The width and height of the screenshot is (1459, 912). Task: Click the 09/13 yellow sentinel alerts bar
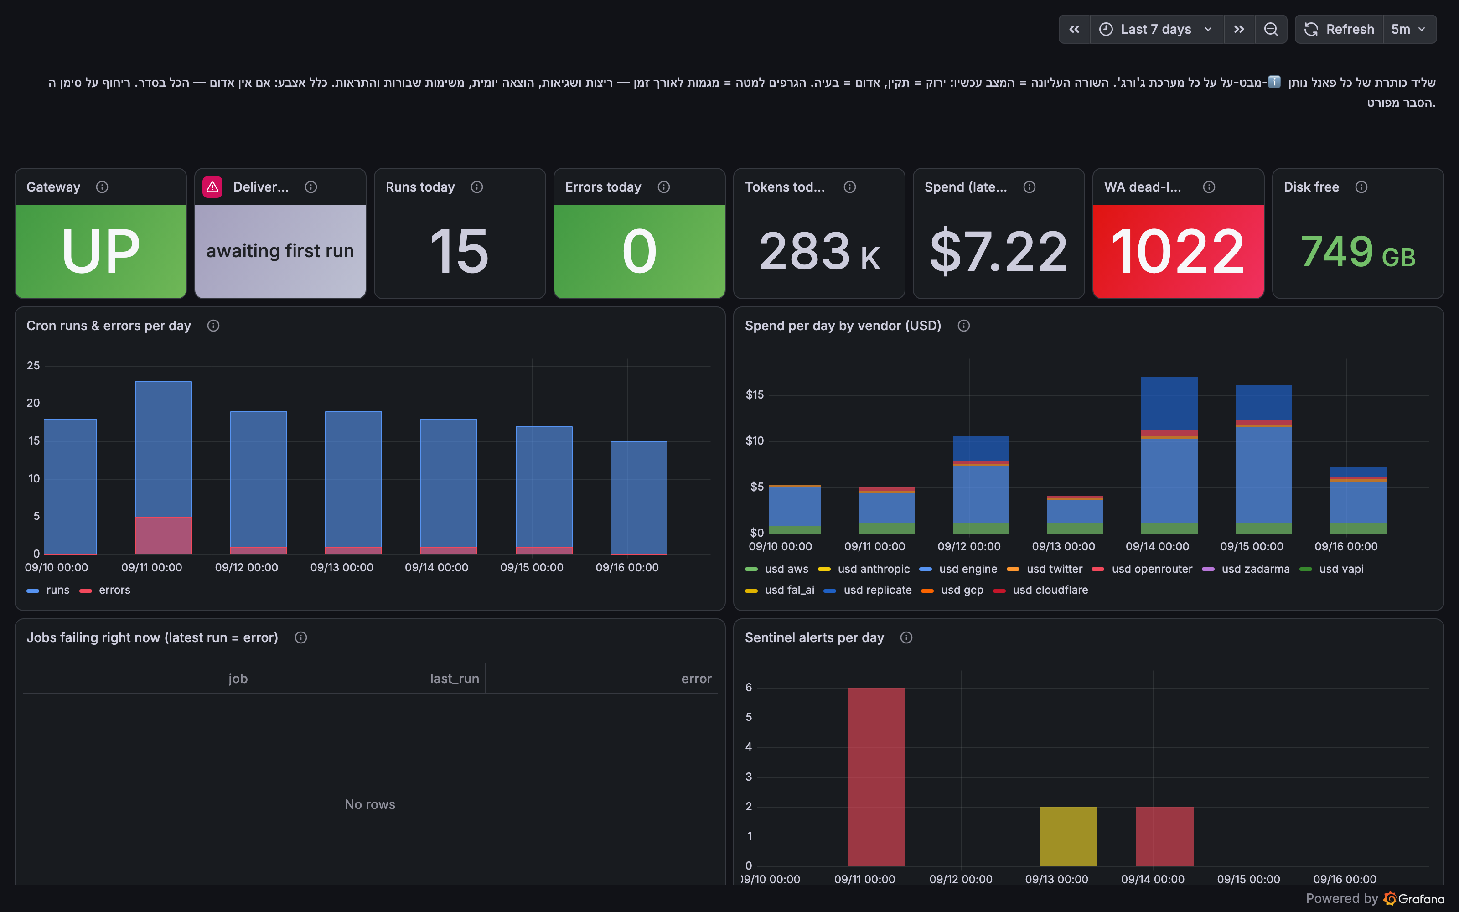click(x=1068, y=837)
